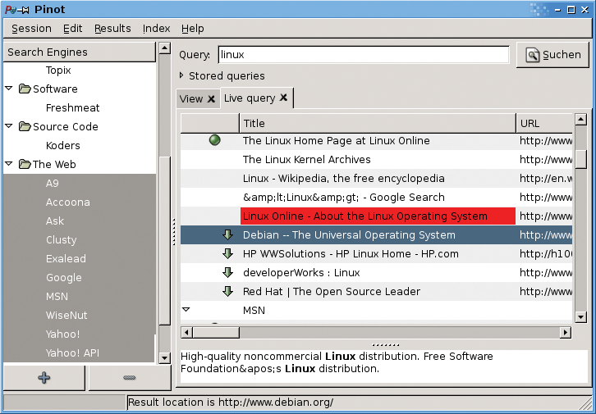Collapse the Source Code category
This screenshot has width=596, height=414.
(9, 125)
